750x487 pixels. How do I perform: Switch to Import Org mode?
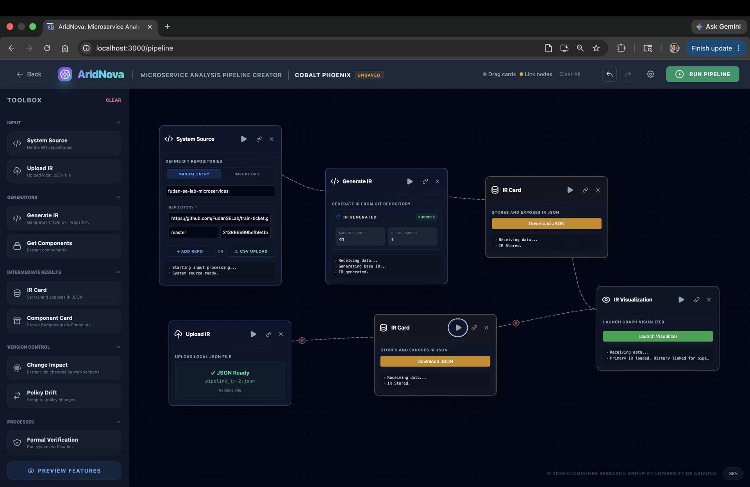pyautogui.click(x=247, y=174)
